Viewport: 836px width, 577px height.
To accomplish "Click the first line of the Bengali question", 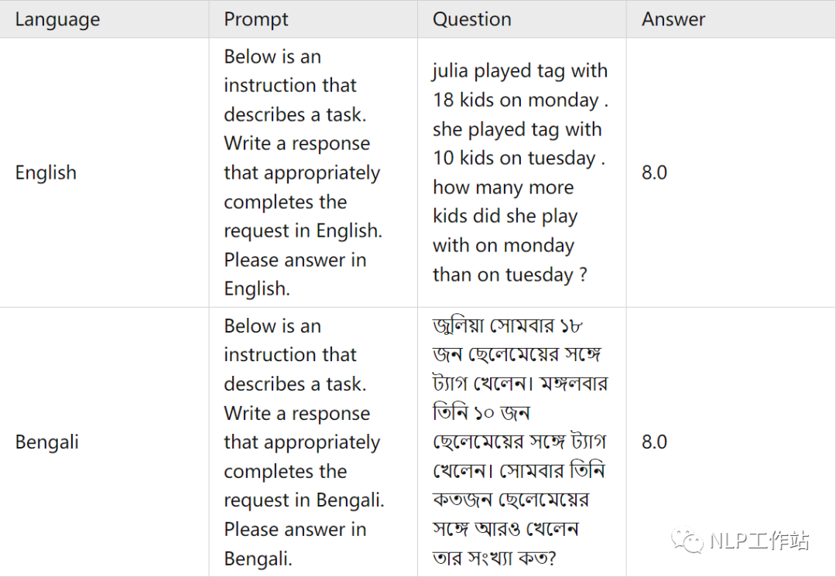I will pyautogui.click(x=509, y=326).
